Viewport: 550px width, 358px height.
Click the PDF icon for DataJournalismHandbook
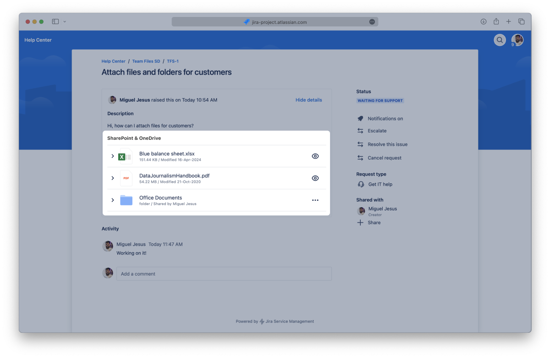coord(126,178)
